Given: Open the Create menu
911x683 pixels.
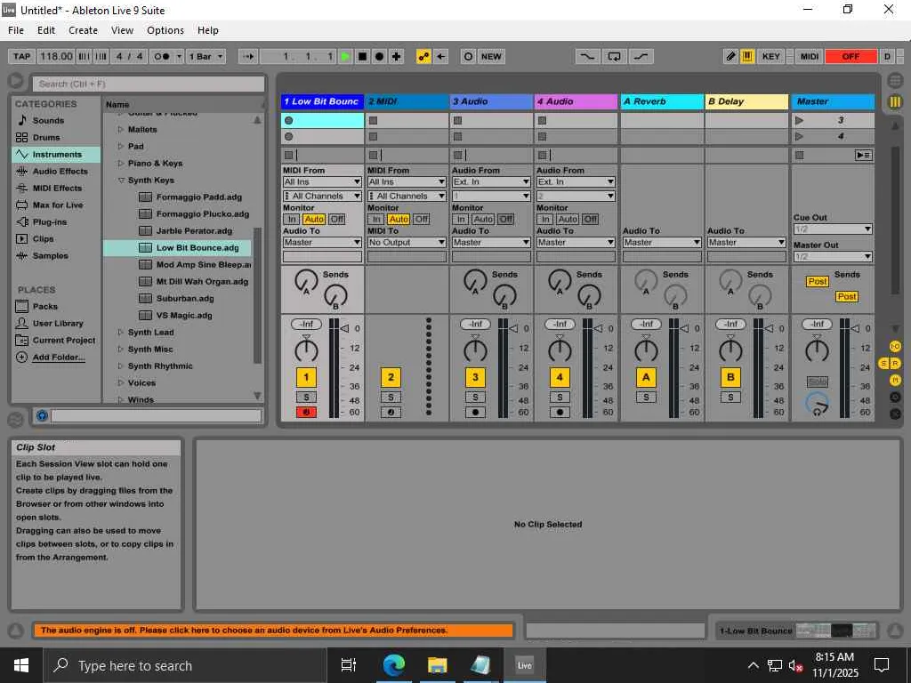Looking at the screenshot, I should point(83,30).
